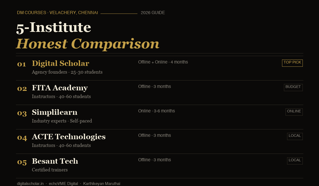Click the '2026 GUIDE' label
This screenshot has height=186, width=319.
(x=153, y=13)
